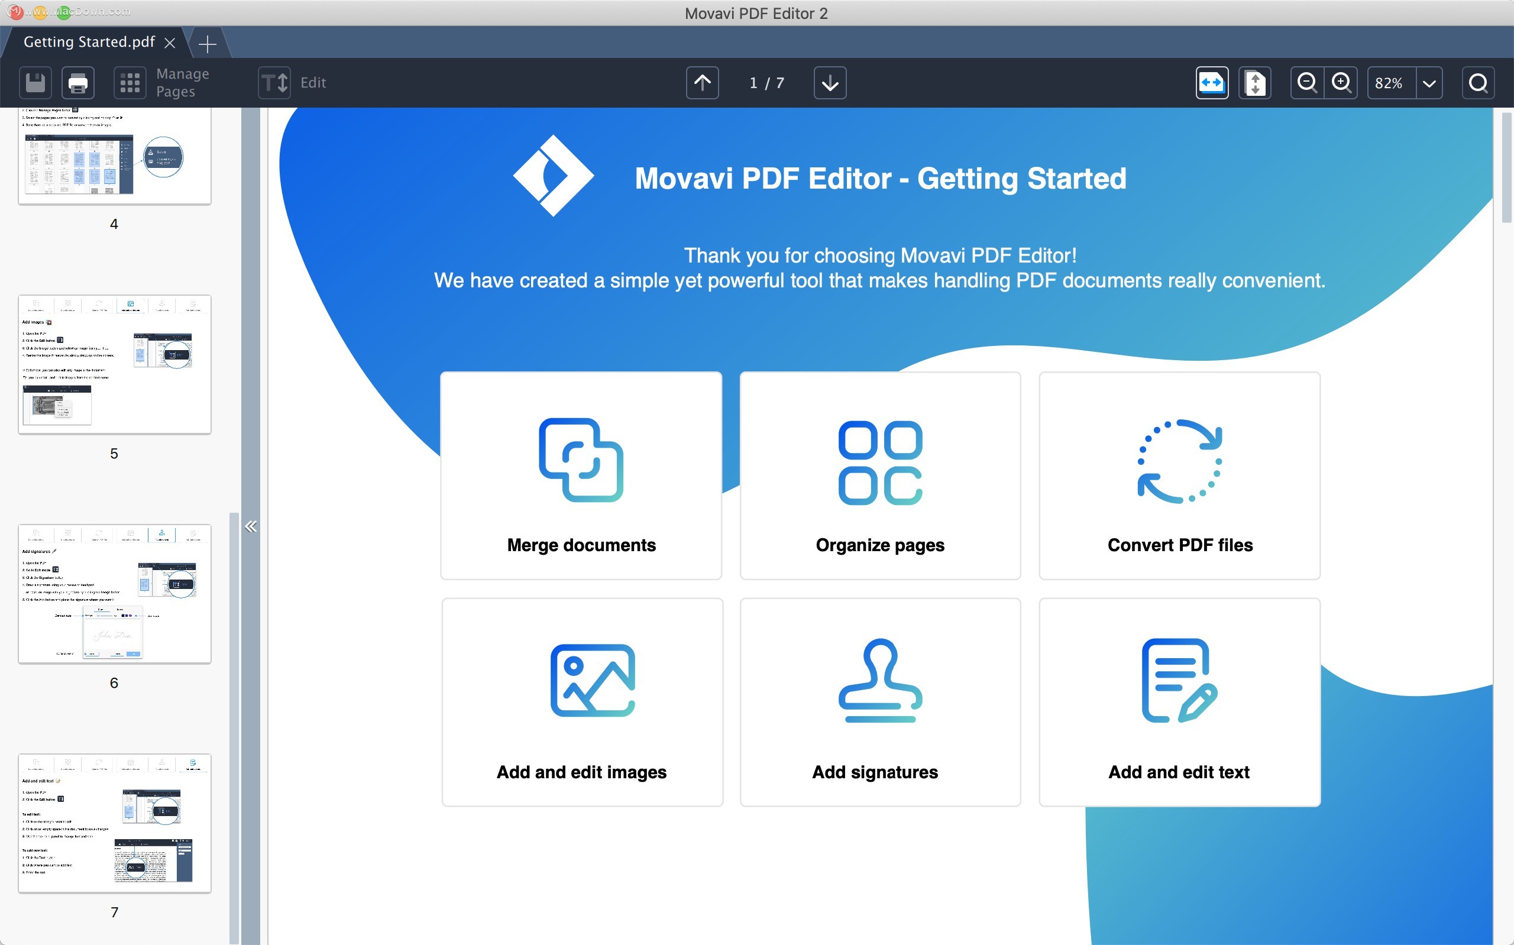Click the document vertical scrollbar
Image resolution: width=1514 pixels, height=945 pixels.
(x=1506, y=167)
